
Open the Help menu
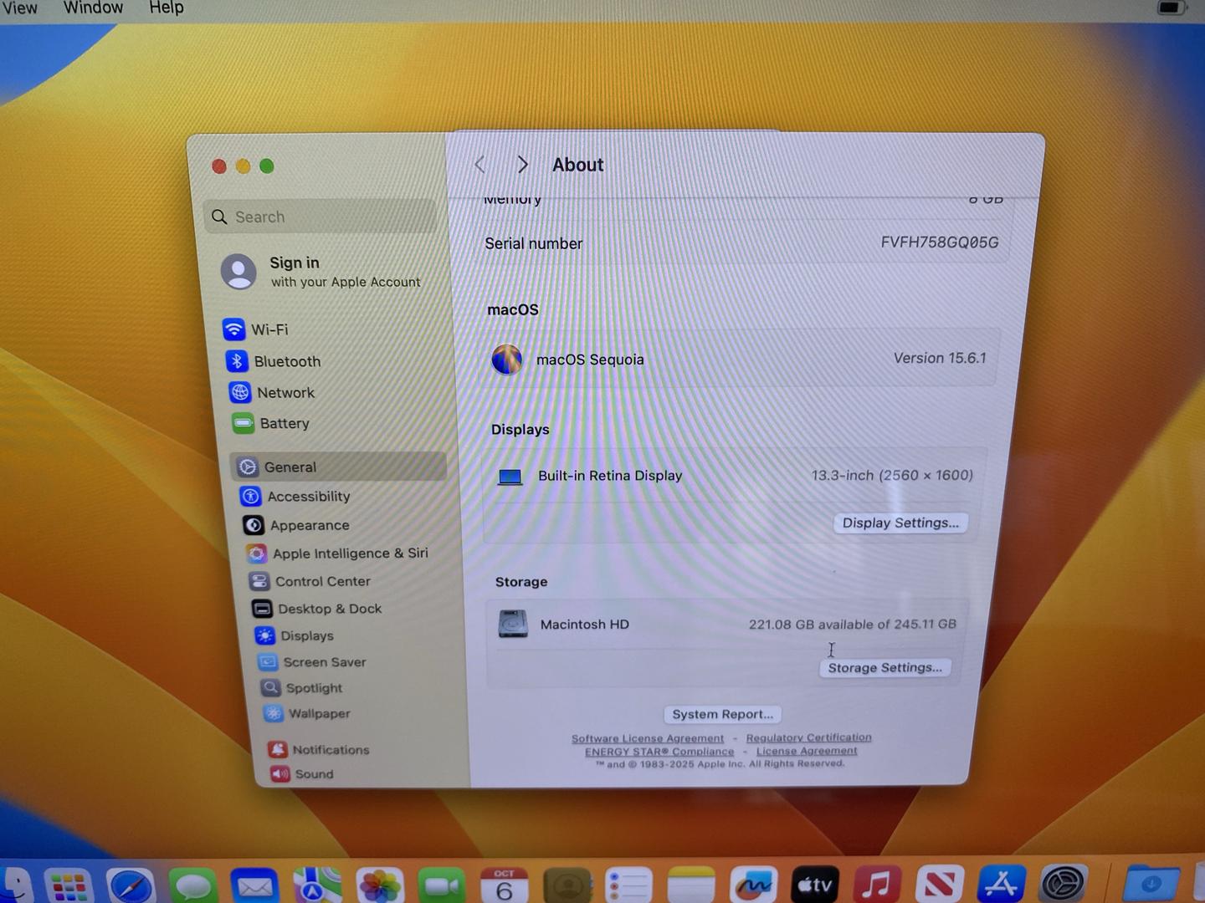[166, 8]
